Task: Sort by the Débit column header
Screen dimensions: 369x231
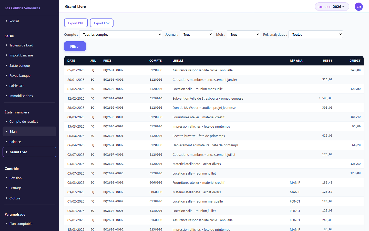Action: tap(327, 61)
